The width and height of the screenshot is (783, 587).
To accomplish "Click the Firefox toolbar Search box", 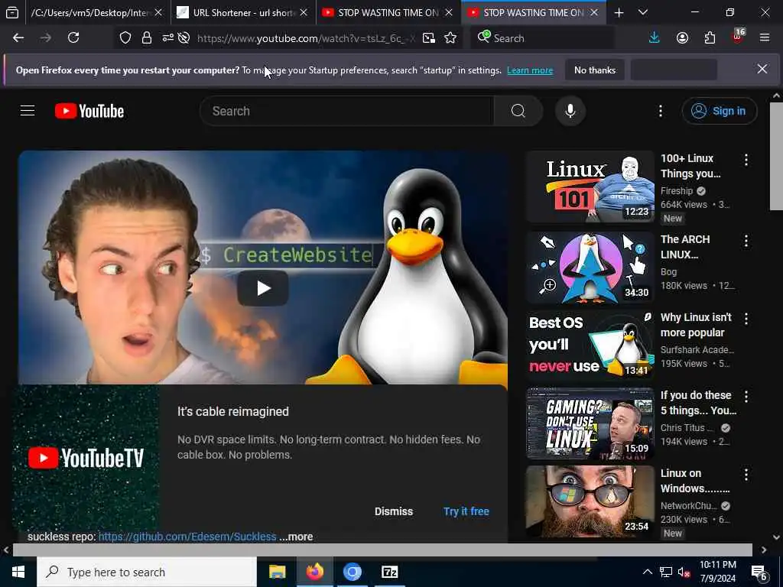I will pyautogui.click(x=542, y=38).
